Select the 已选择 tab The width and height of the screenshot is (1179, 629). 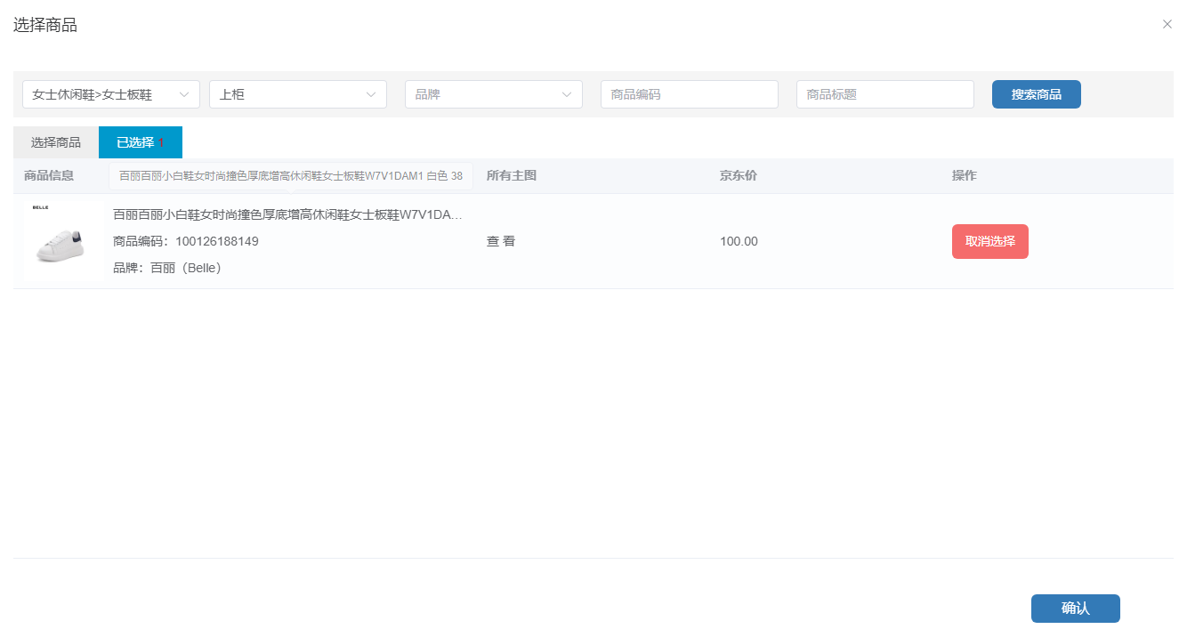pyautogui.click(x=140, y=142)
